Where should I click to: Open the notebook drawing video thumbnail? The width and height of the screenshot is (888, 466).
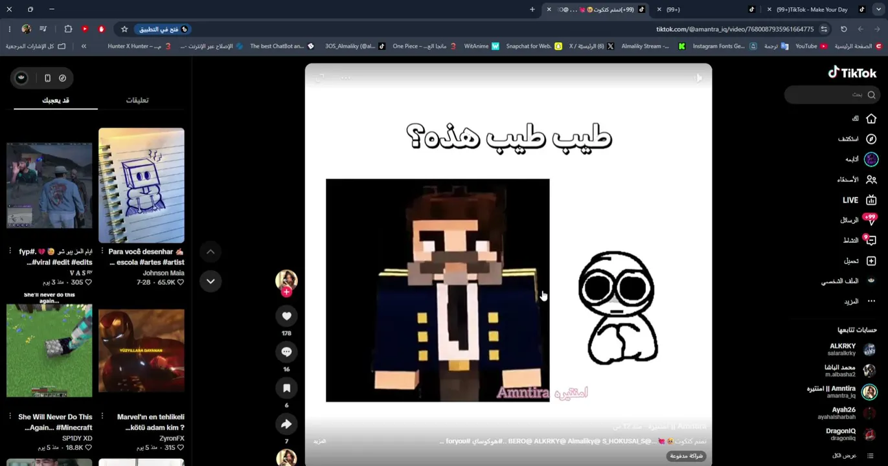141,185
